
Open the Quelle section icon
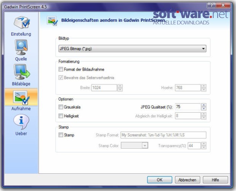[21, 47]
